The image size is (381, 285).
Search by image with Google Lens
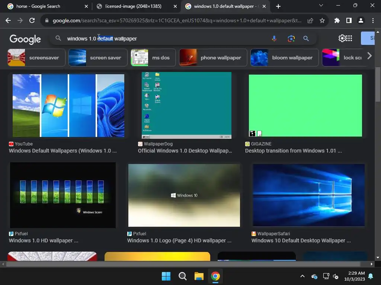coord(291,39)
